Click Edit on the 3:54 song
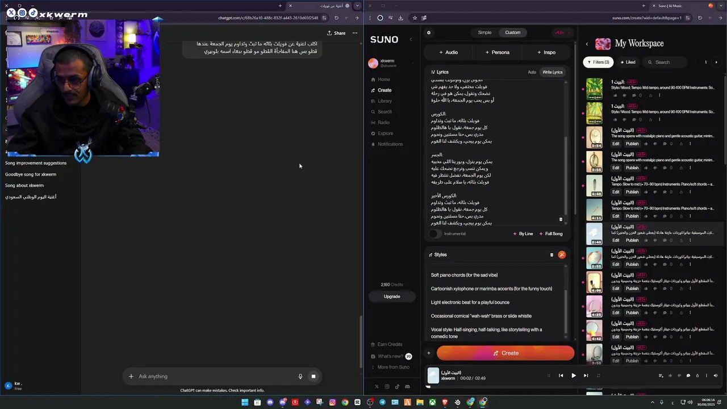 [616, 144]
